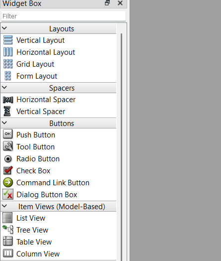Image resolution: width=221 pixels, height=261 pixels.
Task: Collapse the Buttons category
Action: pyautogui.click(x=4, y=123)
